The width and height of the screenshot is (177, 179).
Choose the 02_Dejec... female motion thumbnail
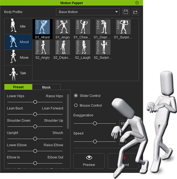63,47
